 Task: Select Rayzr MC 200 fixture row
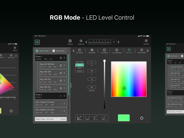[53, 73]
